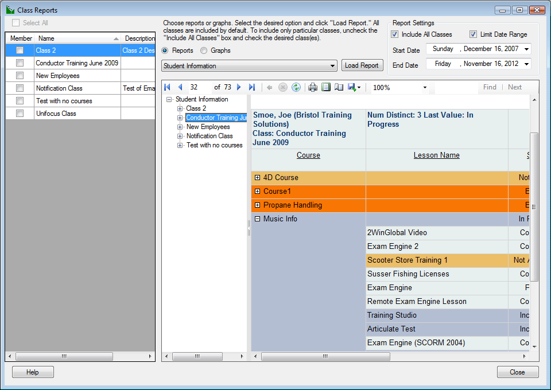Click the stop rendering icon
Image resolution: width=551 pixels, height=390 pixels.
tap(283, 87)
